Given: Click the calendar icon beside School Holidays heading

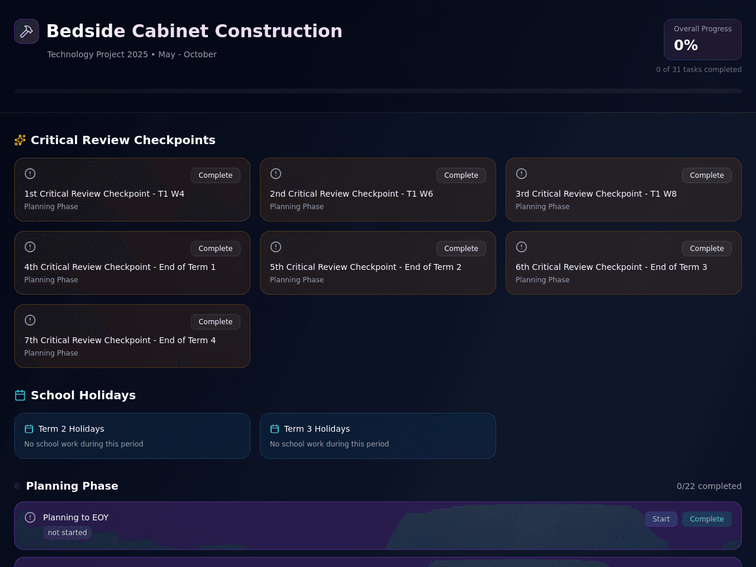Looking at the screenshot, I should pyautogui.click(x=20, y=395).
